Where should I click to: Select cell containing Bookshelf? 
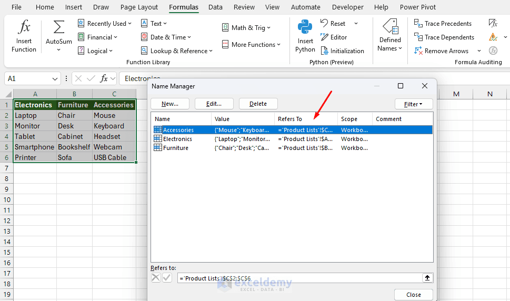[x=75, y=147]
